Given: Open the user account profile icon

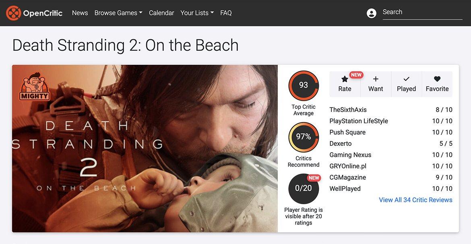Looking at the screenshot, I should (x=371, y=13).
